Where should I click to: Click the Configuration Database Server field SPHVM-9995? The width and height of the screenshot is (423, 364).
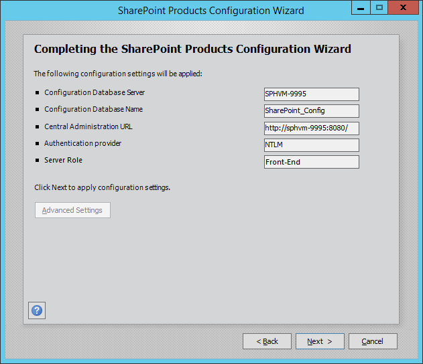click(x=311, y=94)
